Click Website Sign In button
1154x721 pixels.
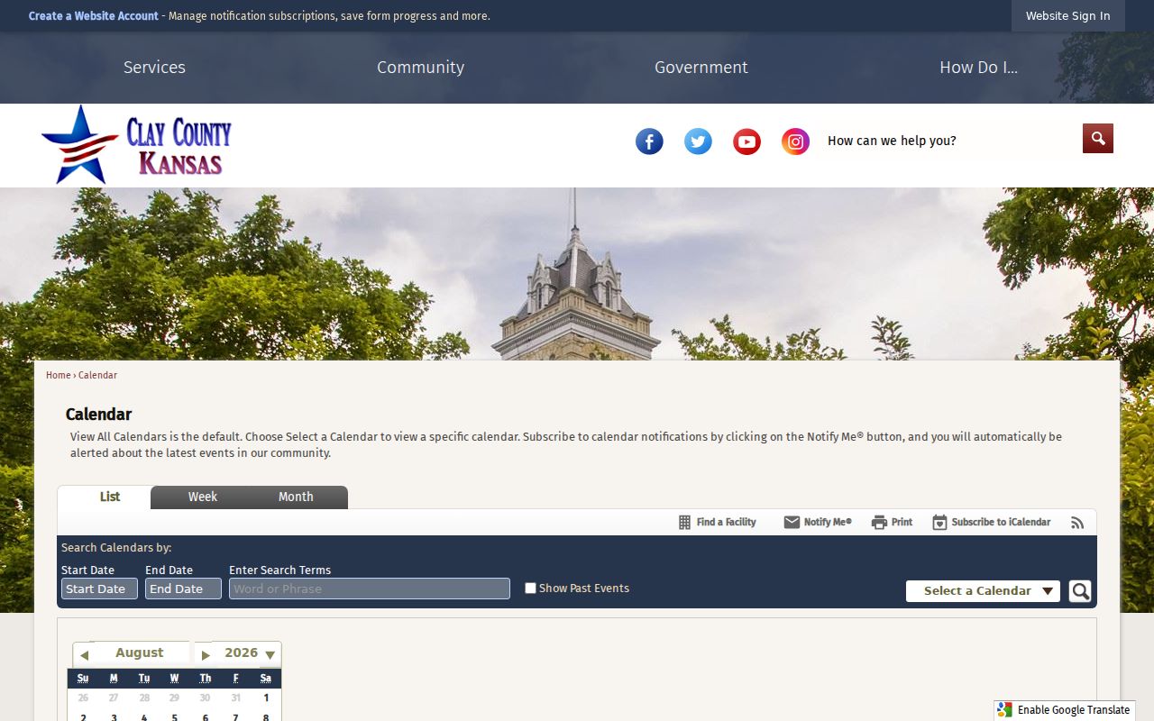(1067, 16)
